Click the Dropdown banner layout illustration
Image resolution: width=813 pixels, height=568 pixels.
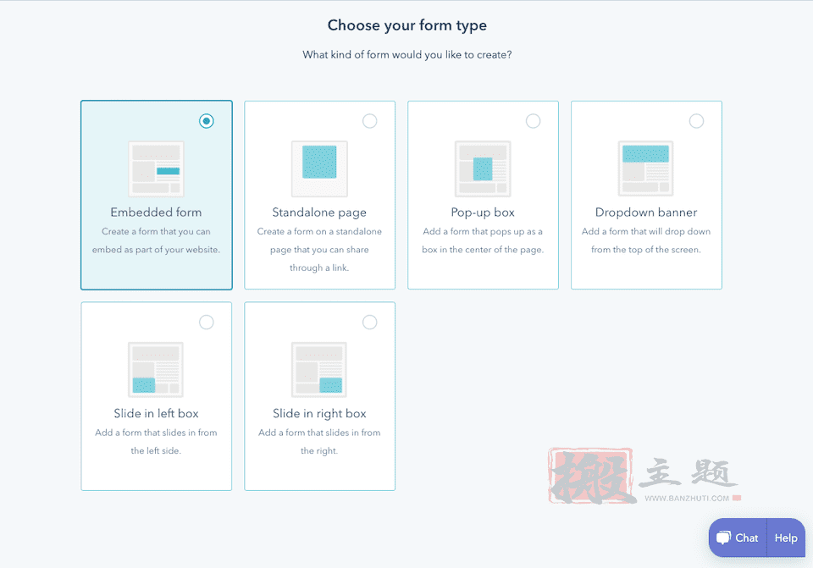[x=645, y=168]
